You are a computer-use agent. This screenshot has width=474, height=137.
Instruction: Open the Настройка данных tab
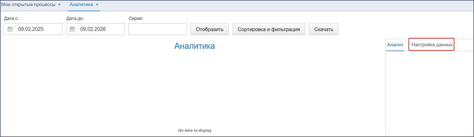click(x=432, y=45)
